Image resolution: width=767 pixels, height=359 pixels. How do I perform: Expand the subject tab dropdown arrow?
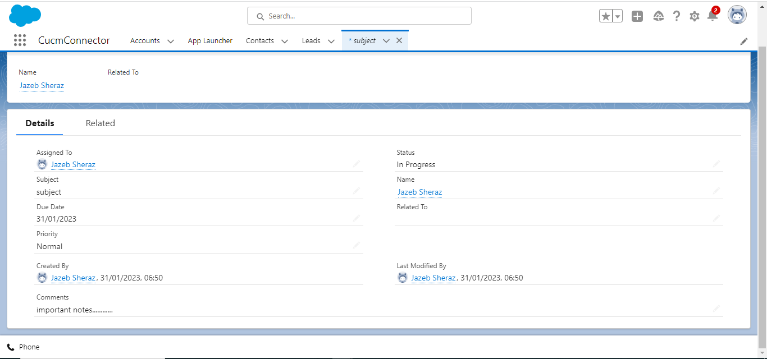386,40
